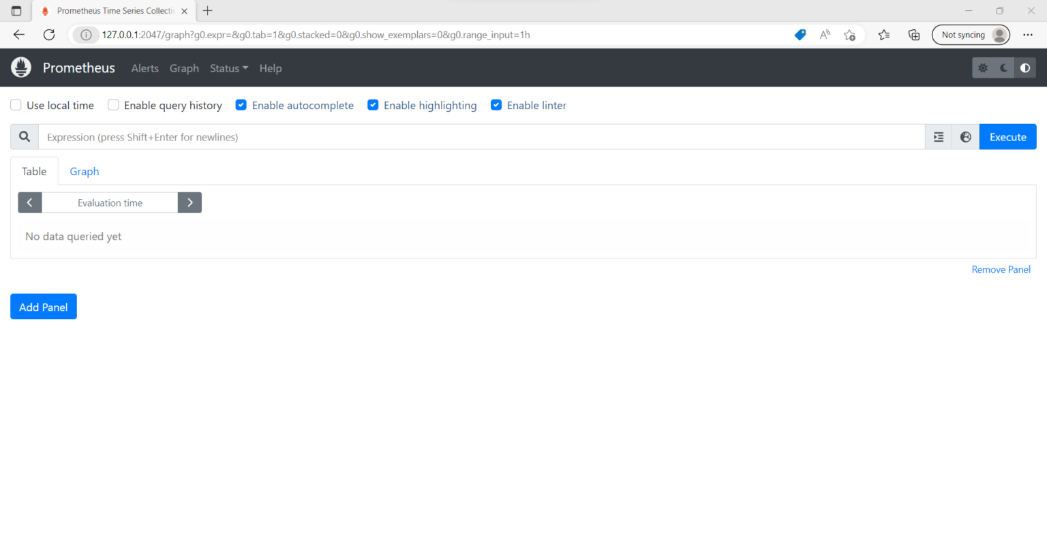
Task: Open the Metrics Explorer globe icon
Action: (965, 136)
